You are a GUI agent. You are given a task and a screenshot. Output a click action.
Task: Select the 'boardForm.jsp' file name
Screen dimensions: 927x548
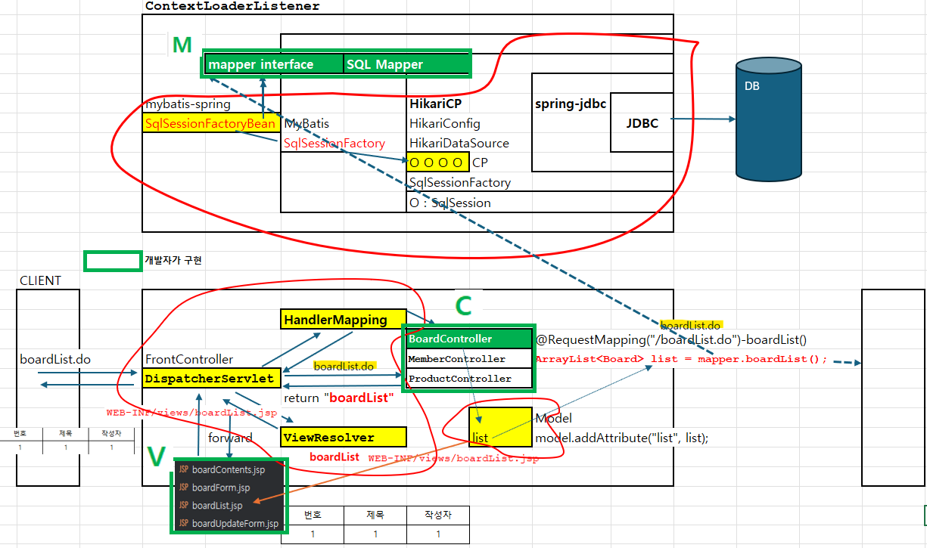click(221, 488)
